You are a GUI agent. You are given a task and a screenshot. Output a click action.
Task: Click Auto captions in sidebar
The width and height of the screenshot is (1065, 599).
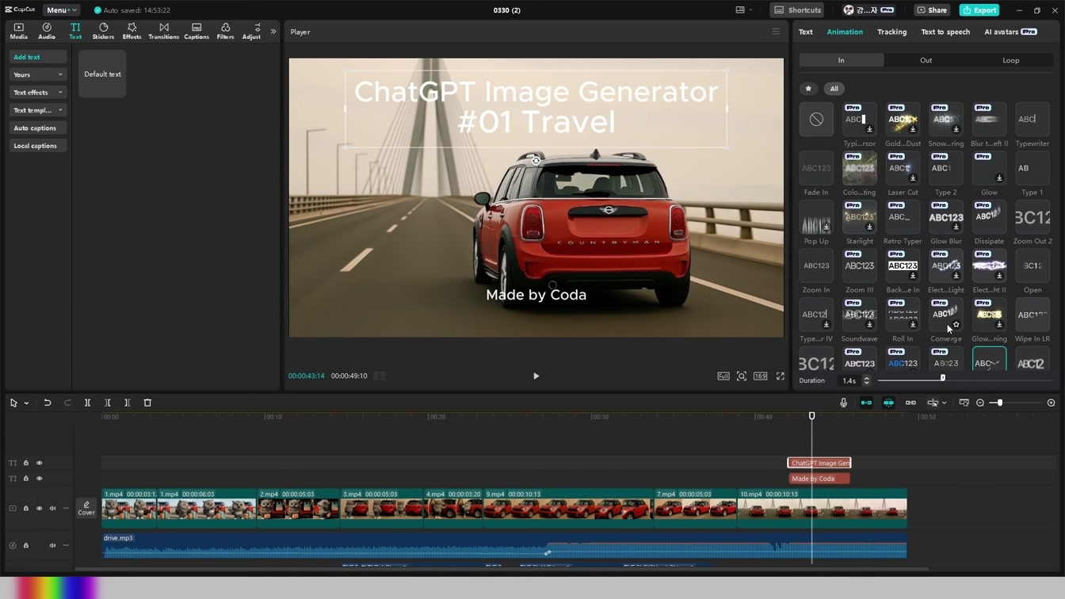tap(38, 128)
